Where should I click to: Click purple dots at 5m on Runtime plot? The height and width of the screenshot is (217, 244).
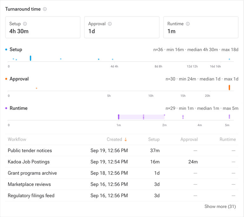click(229, 116)
